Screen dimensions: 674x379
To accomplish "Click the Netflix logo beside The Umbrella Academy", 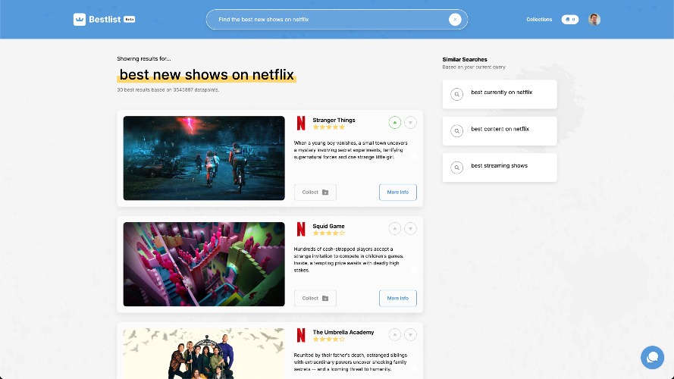I will (x=301, y=335).
